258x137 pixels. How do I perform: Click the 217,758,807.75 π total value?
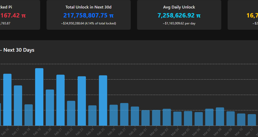point(88,15)
